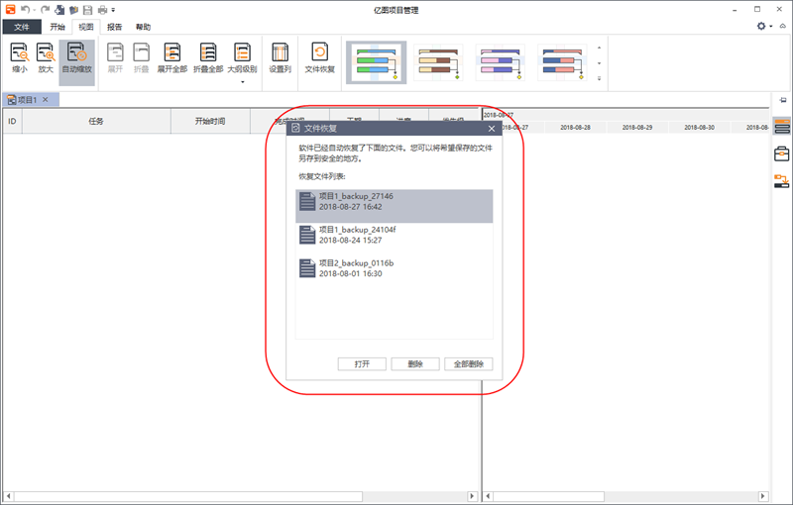The width and height of the screenshot is (793, 505).
Task: Click 展开全部 expand all icon
Action: 172,58
